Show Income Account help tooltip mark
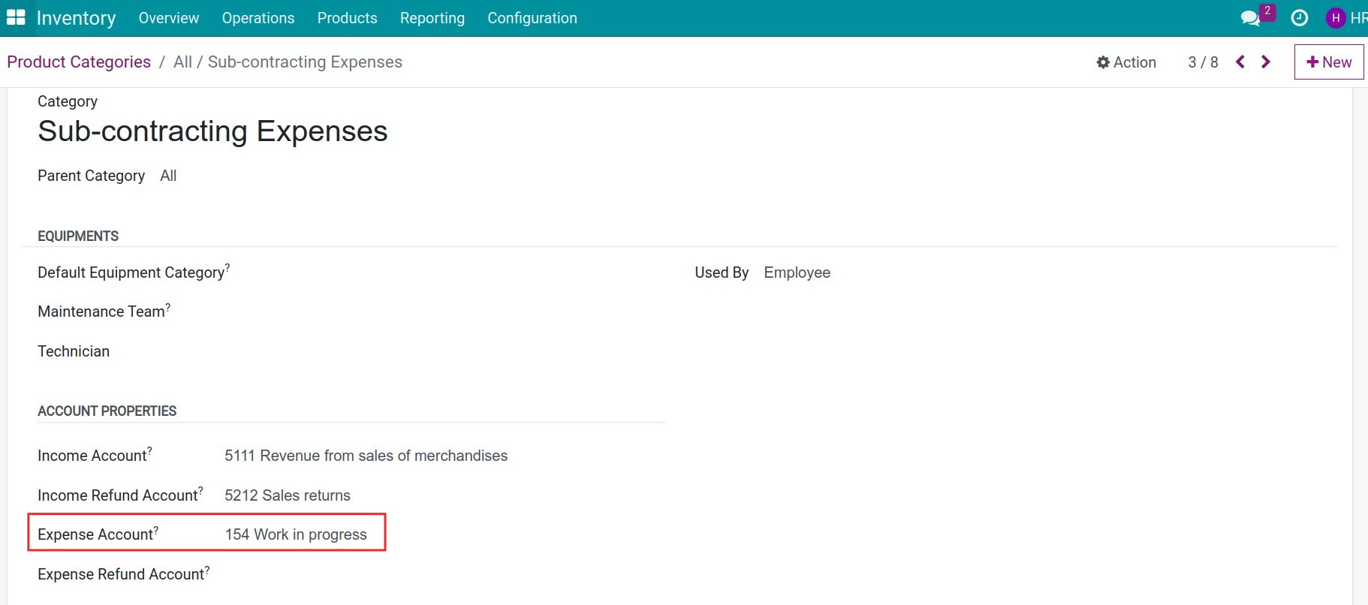This screenshot has width=1368, height=605. coord(149,450)
